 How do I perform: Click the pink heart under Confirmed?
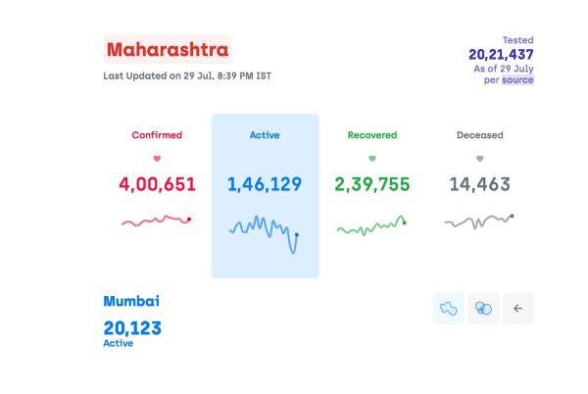tap(157, 159)
